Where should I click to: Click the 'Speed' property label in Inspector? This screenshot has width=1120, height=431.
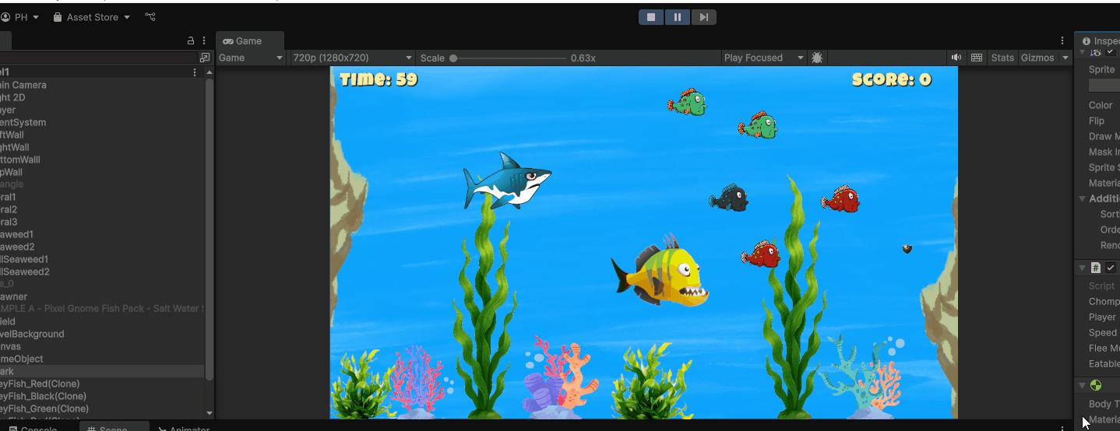click(1103, 332)
